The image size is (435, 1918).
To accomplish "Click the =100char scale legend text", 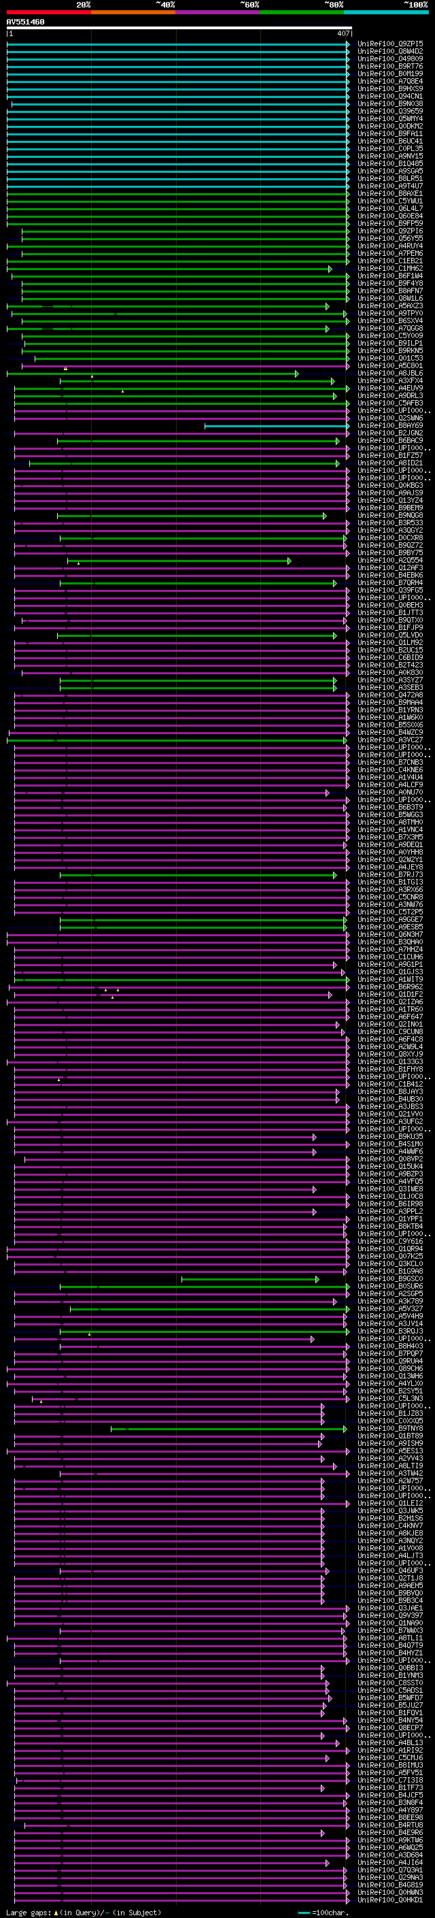I will point(330,1913).
